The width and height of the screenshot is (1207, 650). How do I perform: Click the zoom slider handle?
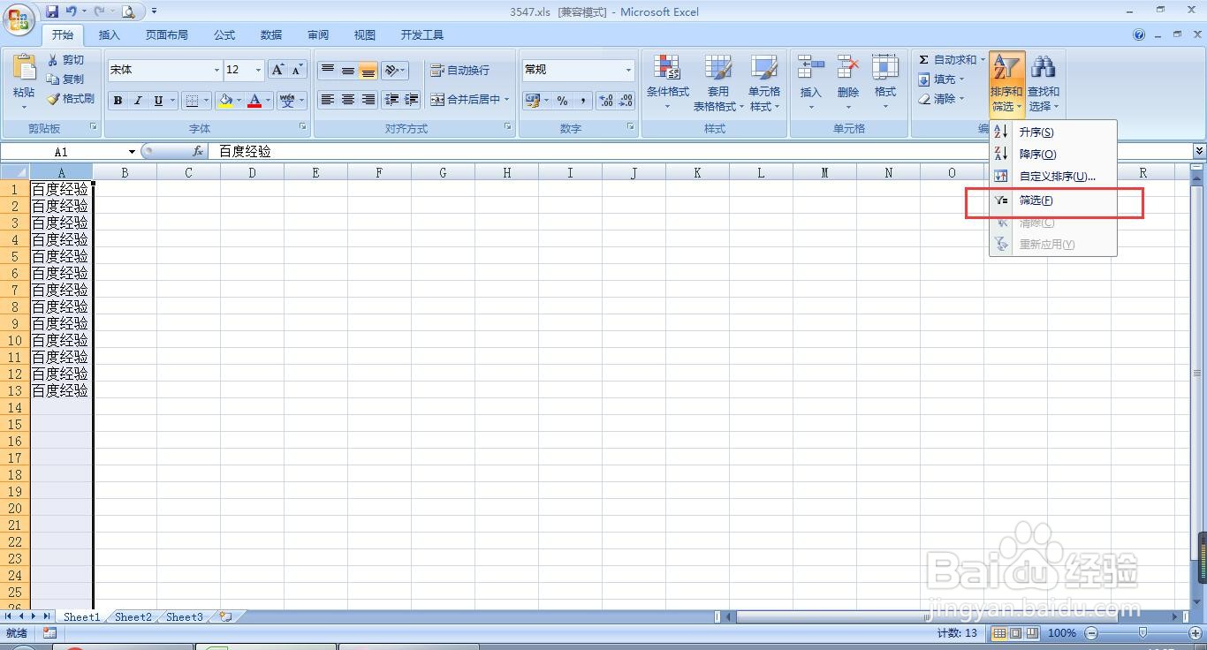click(1142, 633)
